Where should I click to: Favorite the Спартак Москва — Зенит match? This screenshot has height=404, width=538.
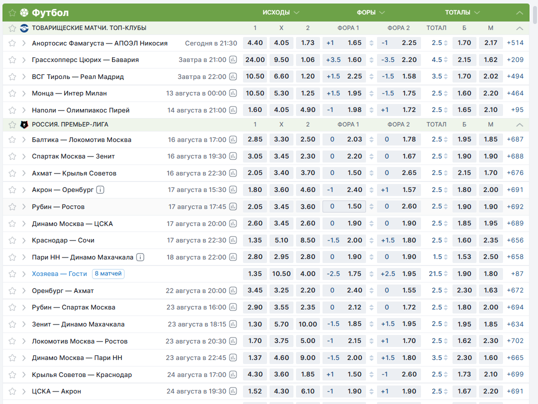tap(12, 156)
